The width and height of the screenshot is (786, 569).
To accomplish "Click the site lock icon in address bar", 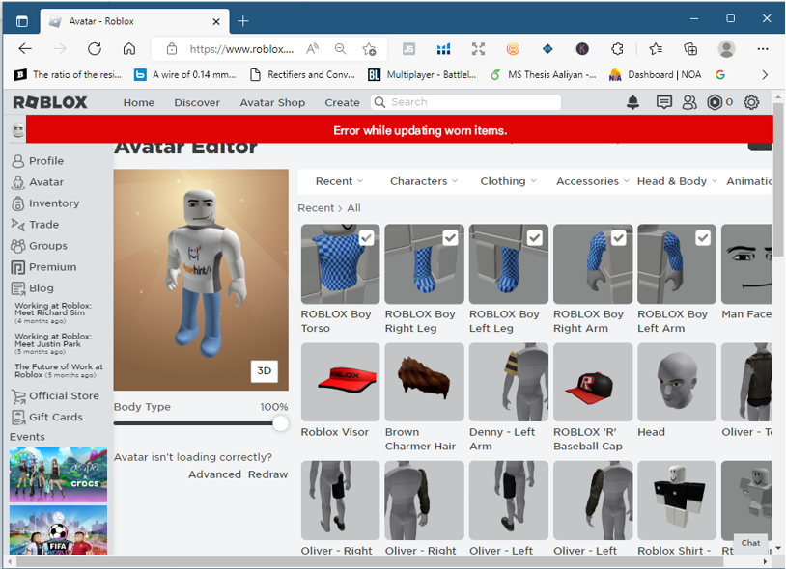I will click(172, 49).
